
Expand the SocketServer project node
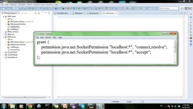(x=3, y=57)
